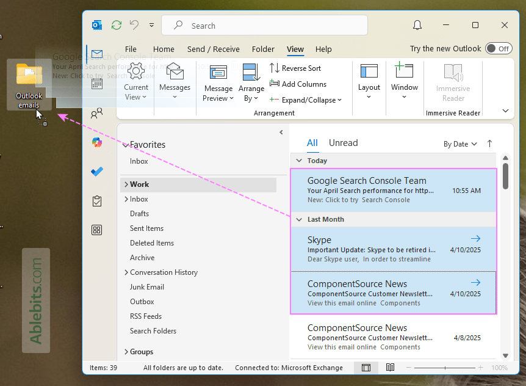Expand the Inbox folder in mailbox
This screenshot has width=526, height=386.
point(126,199)
